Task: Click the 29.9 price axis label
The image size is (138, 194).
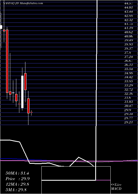Action: pyautogui.click(x=128, y=110)
